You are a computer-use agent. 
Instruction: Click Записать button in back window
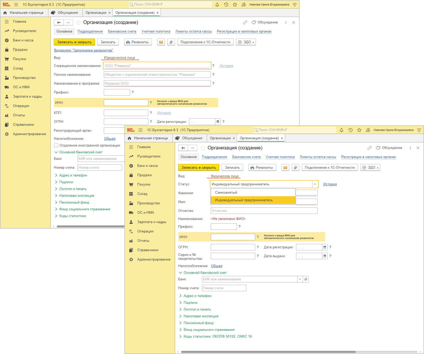click(x=108, y=42)
